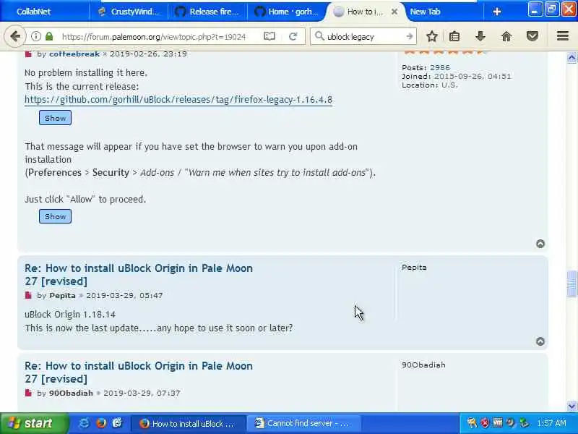Go back using the browser back arrow
578x434 pixels.
click(x=15, y=36)
